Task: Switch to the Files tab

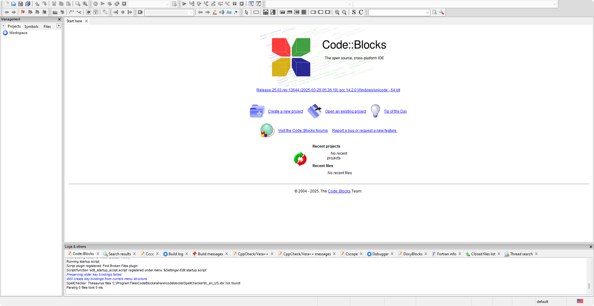Action: pyautogui.click(x=47, y=26)
